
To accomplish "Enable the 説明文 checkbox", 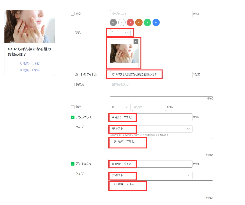I will click(72, 85).
